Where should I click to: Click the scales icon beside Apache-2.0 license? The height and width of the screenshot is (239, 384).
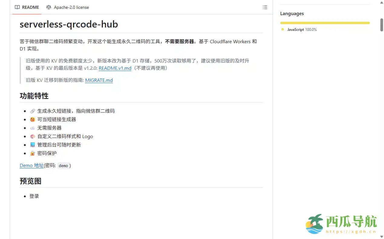tap(49, 7)
